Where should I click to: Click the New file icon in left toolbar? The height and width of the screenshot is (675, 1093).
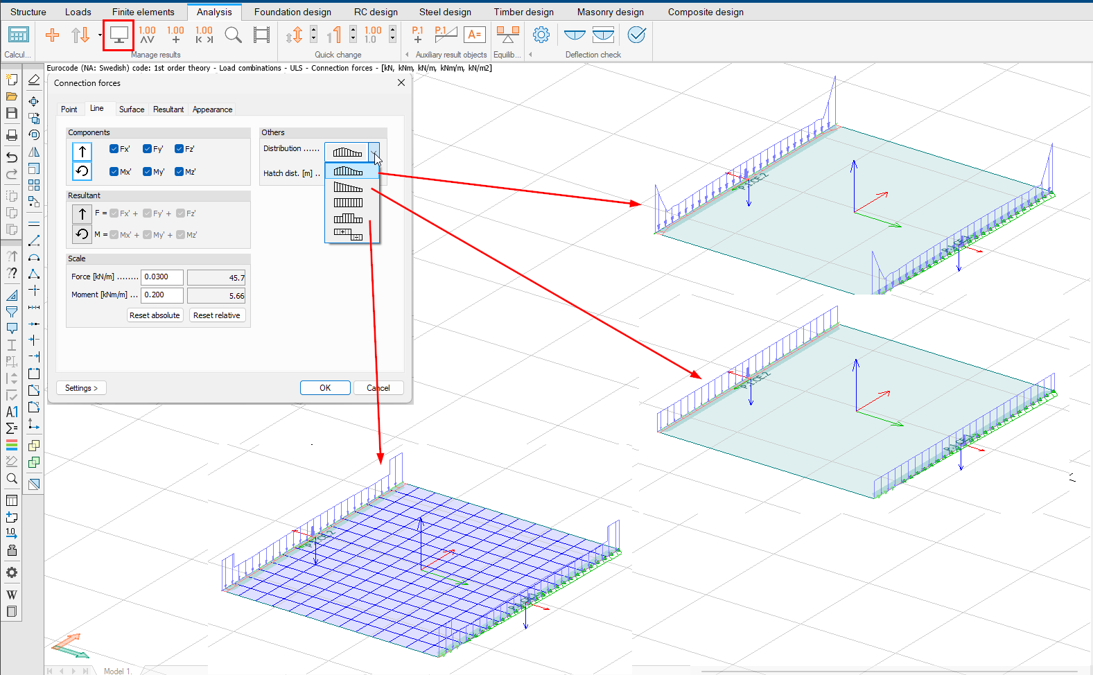click(x=12, y=80)
